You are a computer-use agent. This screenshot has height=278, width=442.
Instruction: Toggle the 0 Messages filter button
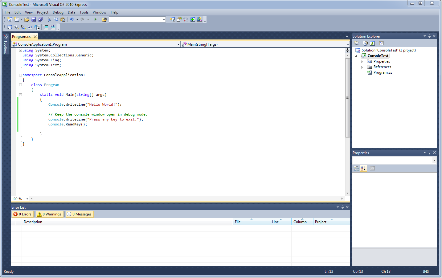(x=79, y=214)
